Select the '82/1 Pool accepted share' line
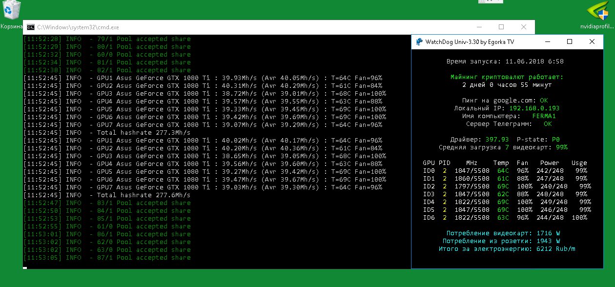 pyautogui.click(x=107, y=70)
